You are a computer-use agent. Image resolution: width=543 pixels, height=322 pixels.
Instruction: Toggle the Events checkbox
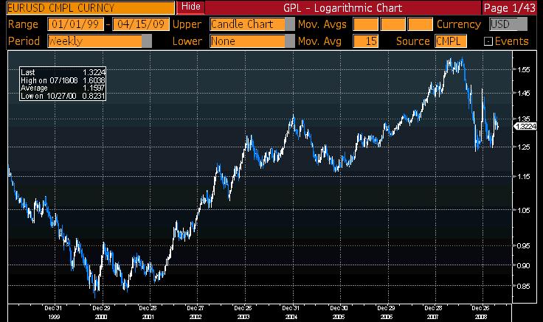click(x=488, y=42)
